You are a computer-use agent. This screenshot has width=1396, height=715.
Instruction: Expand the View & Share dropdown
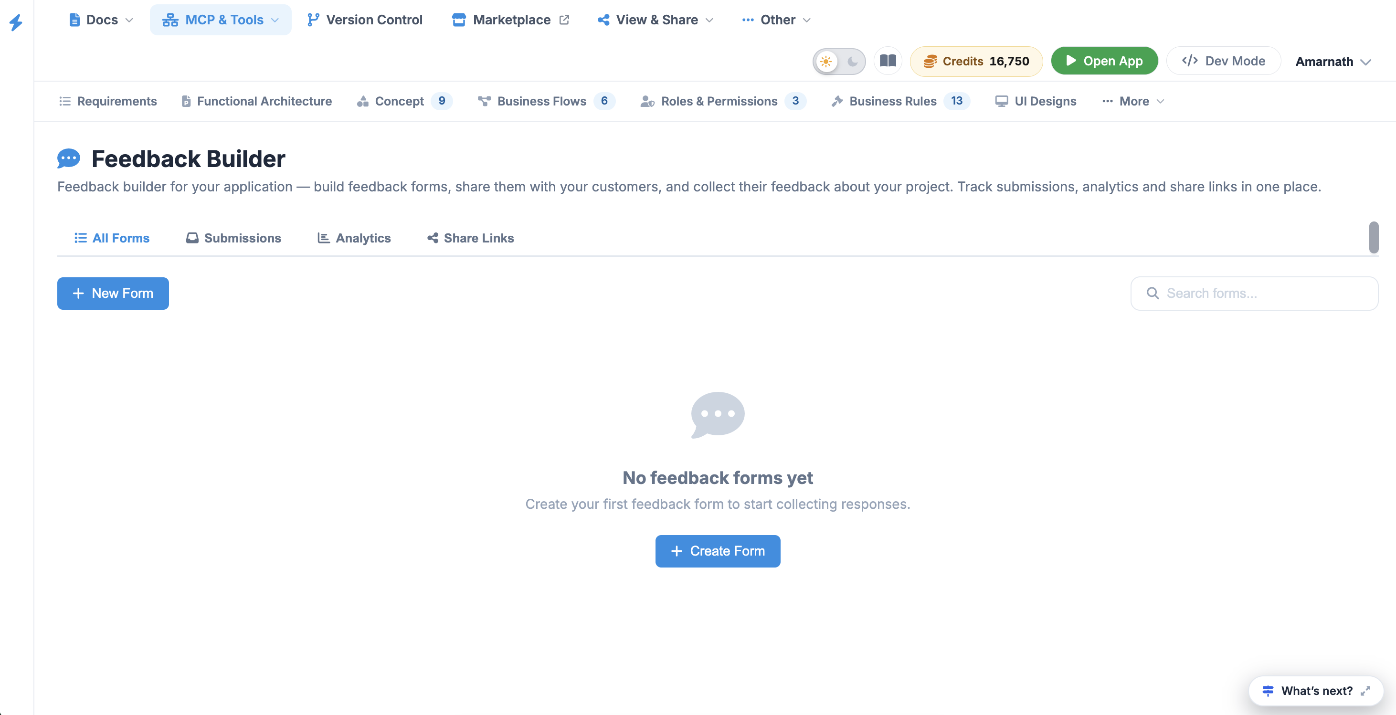pos(655,20)
